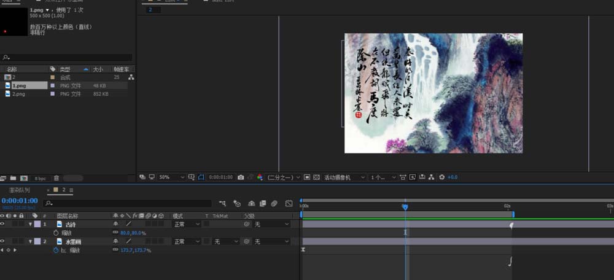This screenshot has height=280, width=614.
Task: Hide the 水墨画 layer using eye icon
Action: (x=2, y=242)
